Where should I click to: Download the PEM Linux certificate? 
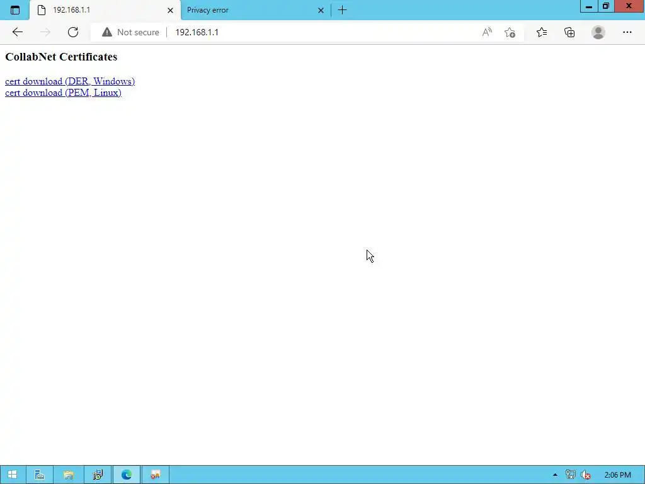(x=63, y=93)
